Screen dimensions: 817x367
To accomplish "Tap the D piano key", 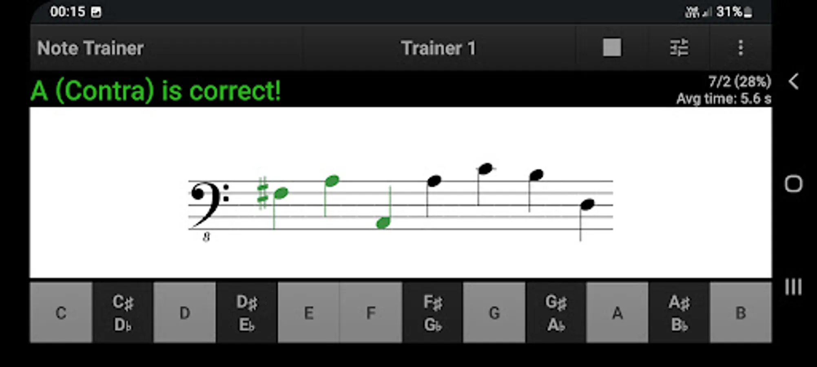I will pyautogui.click(x=185, y=313).
